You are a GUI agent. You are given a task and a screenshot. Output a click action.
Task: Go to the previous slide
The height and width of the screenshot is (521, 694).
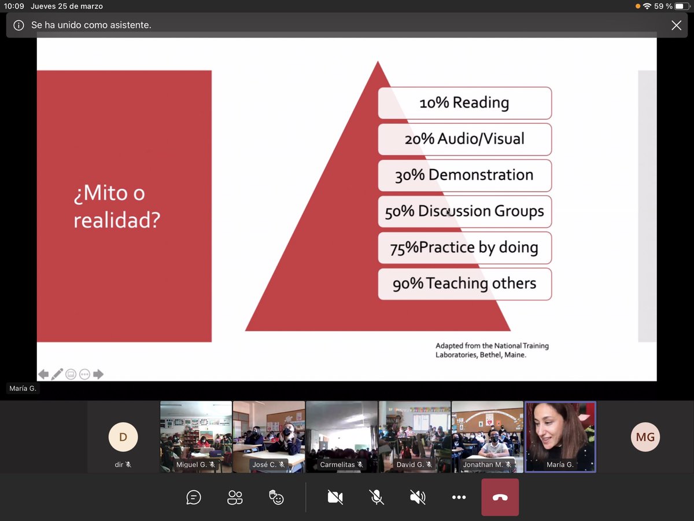point(43,375)
